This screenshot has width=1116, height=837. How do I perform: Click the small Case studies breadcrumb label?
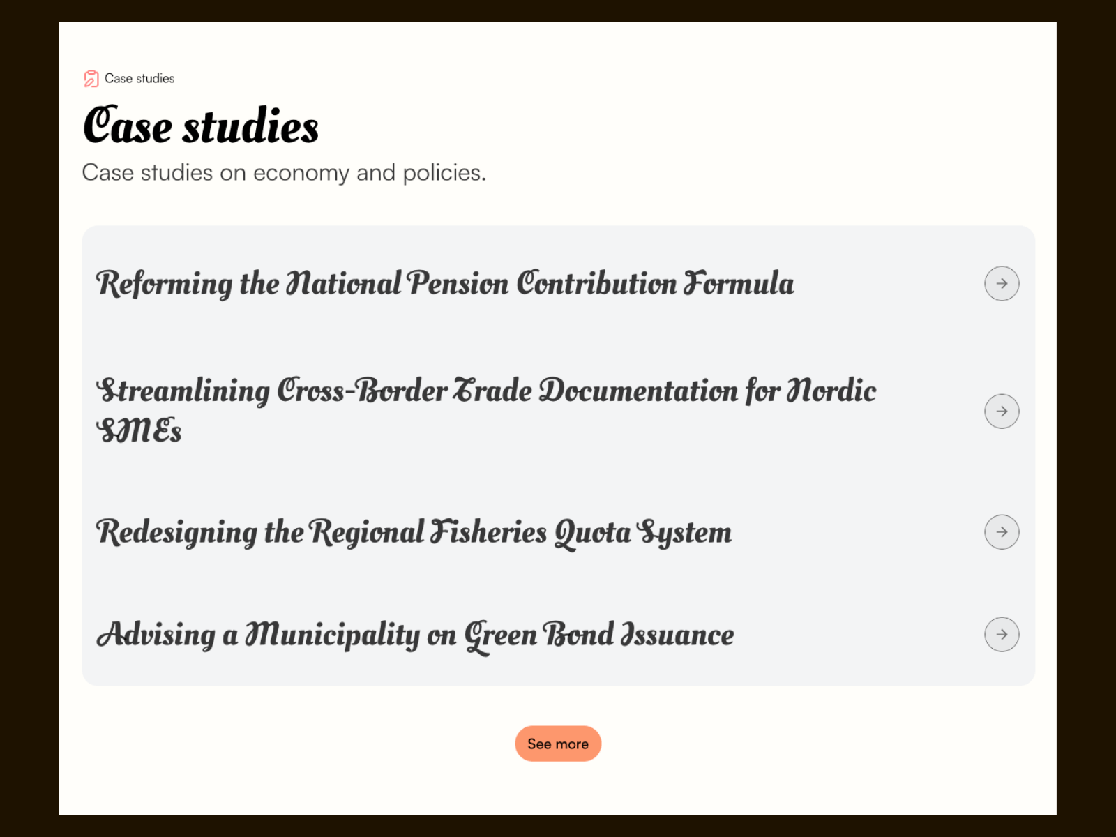139,79
